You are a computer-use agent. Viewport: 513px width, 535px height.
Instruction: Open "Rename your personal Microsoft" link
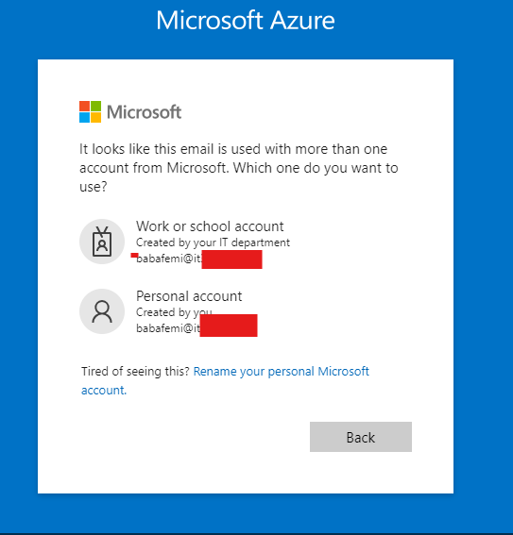pyautogui.click(x=282, y=371)
